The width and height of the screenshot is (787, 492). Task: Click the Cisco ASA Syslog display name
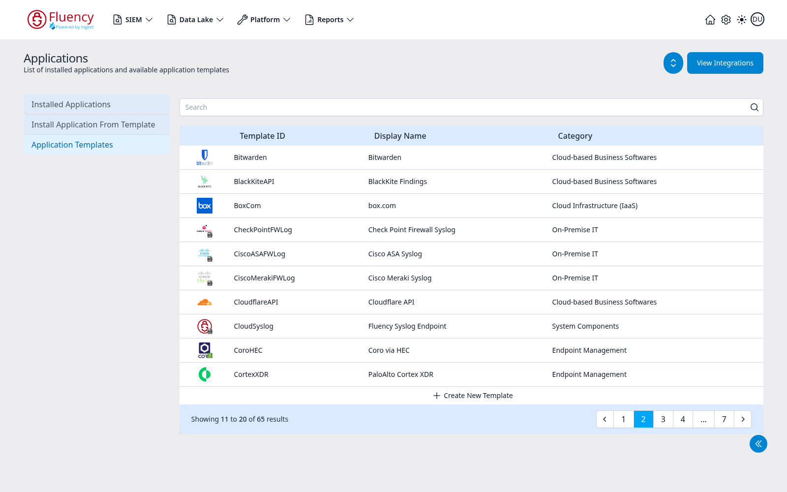click(395, 254)
